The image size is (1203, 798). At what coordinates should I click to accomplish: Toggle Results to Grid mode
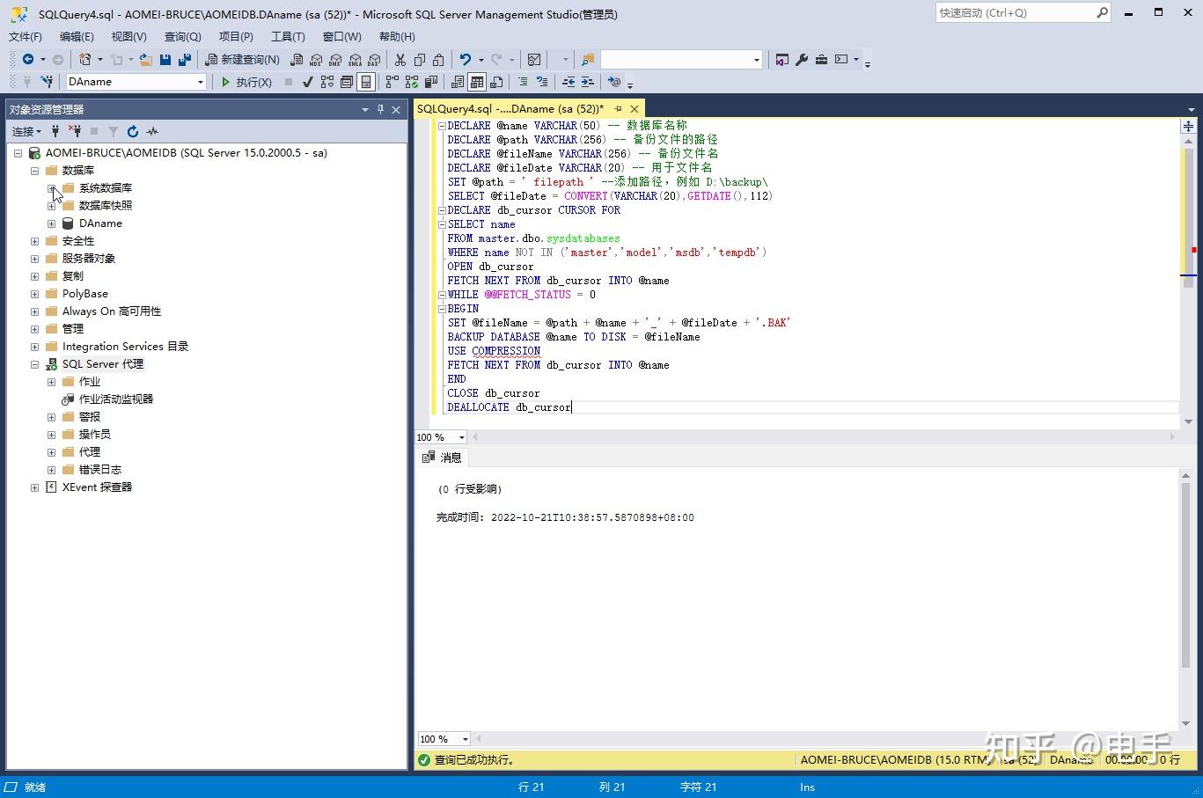[477, 82]
